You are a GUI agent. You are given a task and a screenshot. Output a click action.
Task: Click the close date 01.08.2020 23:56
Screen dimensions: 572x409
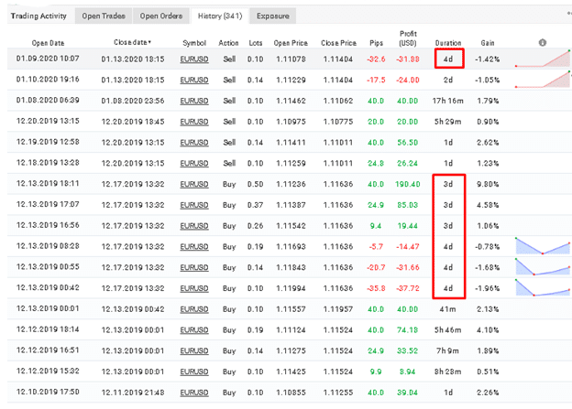(133, 101)
